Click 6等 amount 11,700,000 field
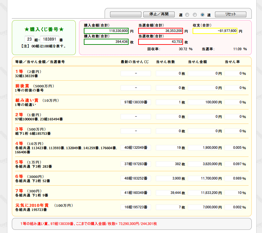This screenshot has width=262, height=233. [203, 179]
